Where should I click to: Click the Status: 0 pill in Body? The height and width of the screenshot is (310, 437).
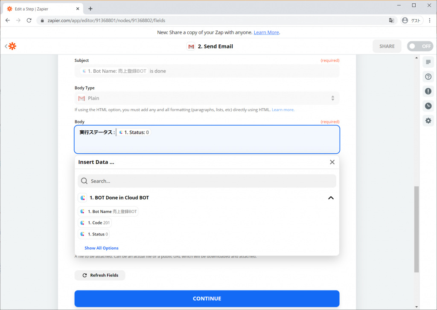[x=134, y=132]
